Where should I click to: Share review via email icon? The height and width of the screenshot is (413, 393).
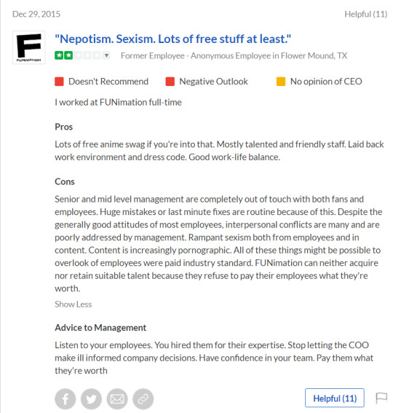point(117,398)
